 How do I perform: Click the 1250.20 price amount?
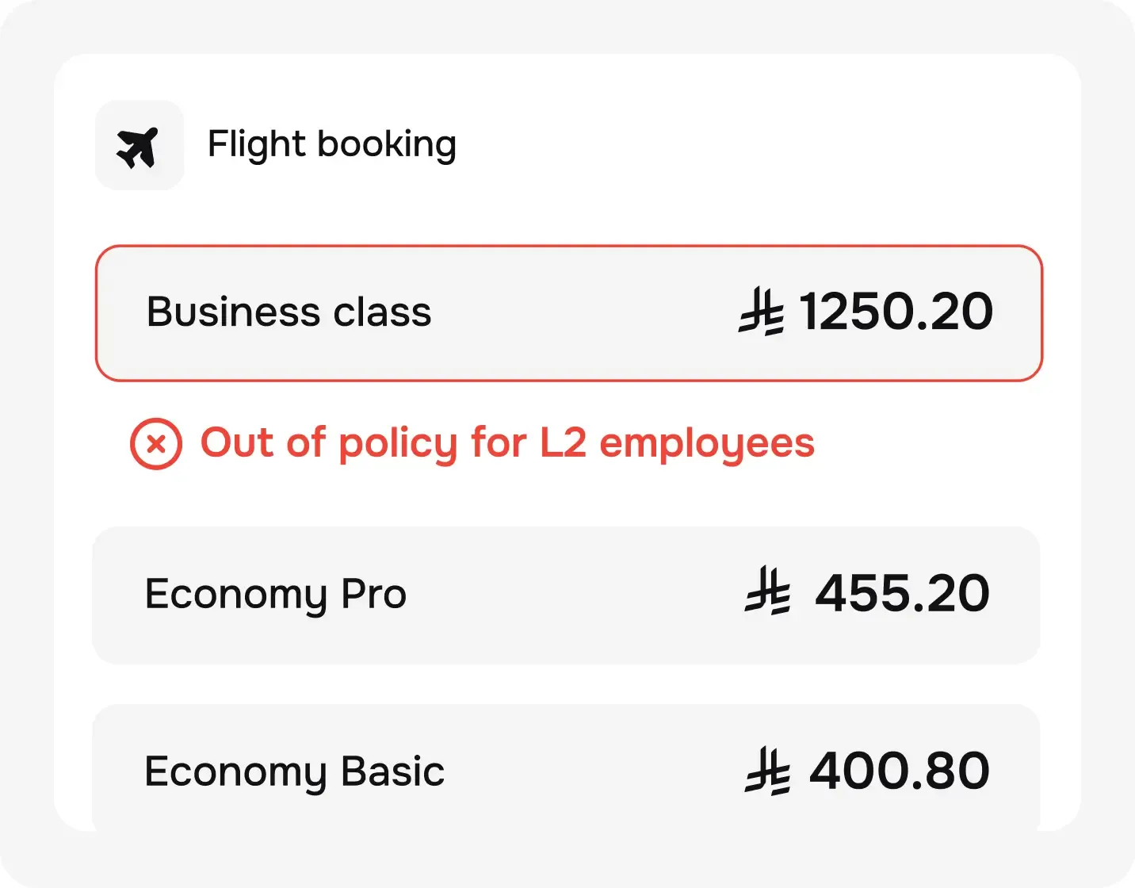(x=896, y=312)
